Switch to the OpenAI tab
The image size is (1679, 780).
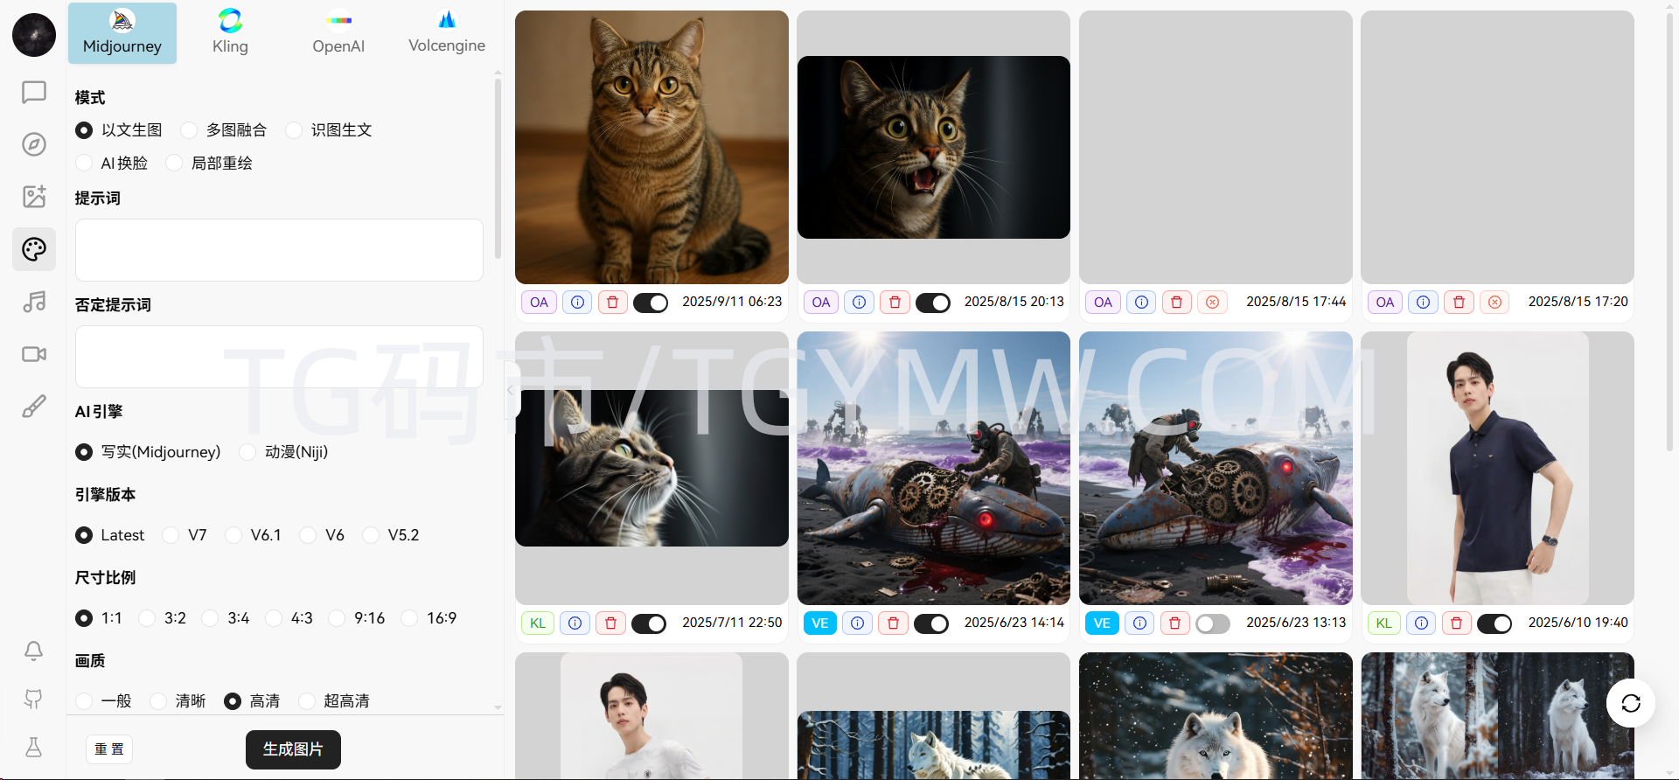pyautogui.click(x=338, y=33)
